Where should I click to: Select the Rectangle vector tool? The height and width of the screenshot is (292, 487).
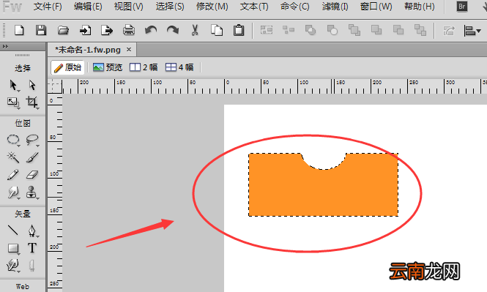click(x=13, y=248)
